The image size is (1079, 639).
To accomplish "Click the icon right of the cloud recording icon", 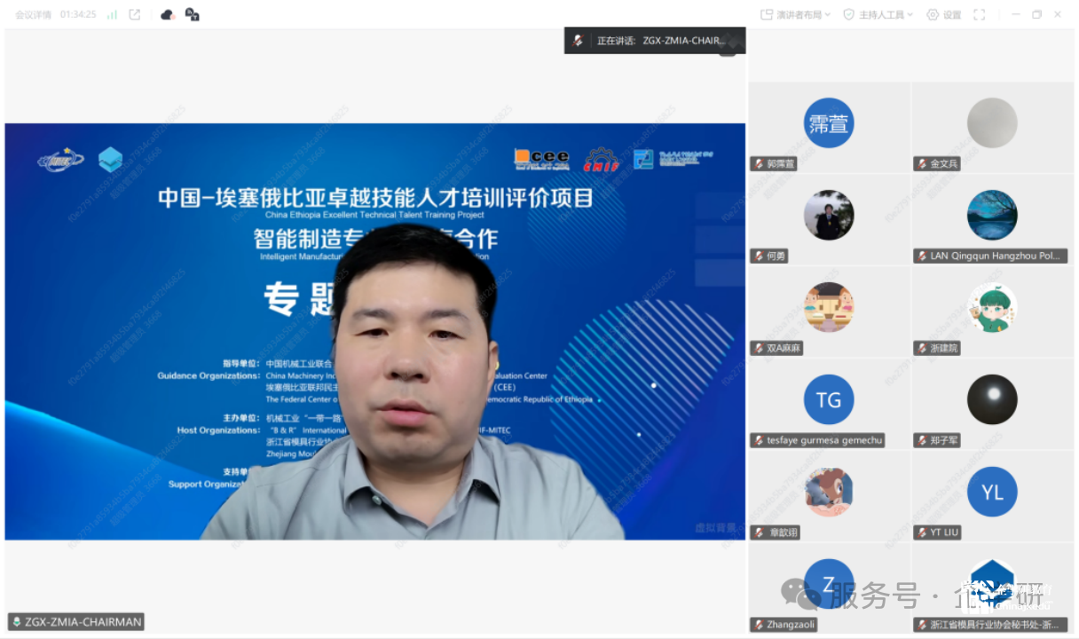I will [192, 14].
